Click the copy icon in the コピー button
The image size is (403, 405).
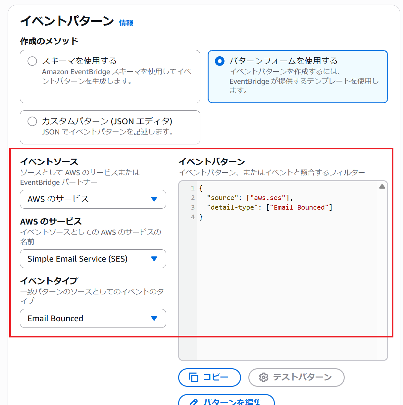(x=193, y=377)
